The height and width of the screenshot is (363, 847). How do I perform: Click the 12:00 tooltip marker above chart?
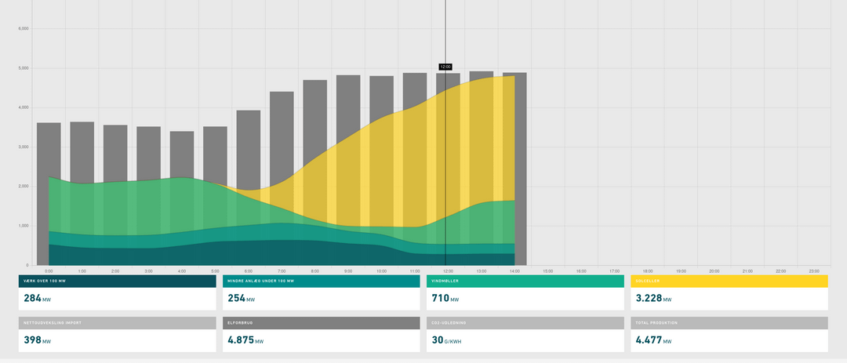(x=445, y=67)
